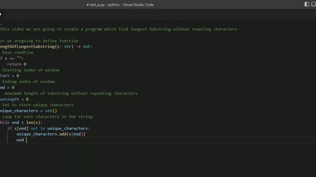
Task: Click the 'unique_characters = set()' line
Action: click(x=29, y=111)
